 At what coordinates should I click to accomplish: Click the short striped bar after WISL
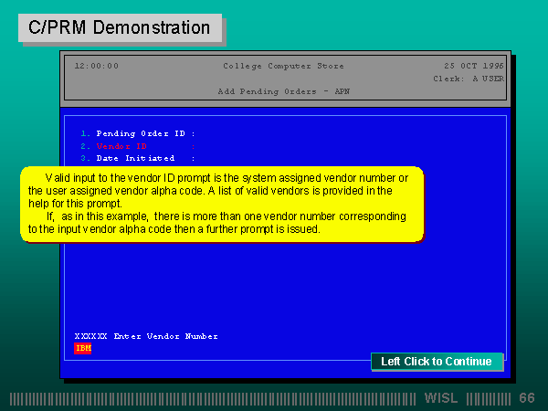pyautogui.click(x=489, y=398)
